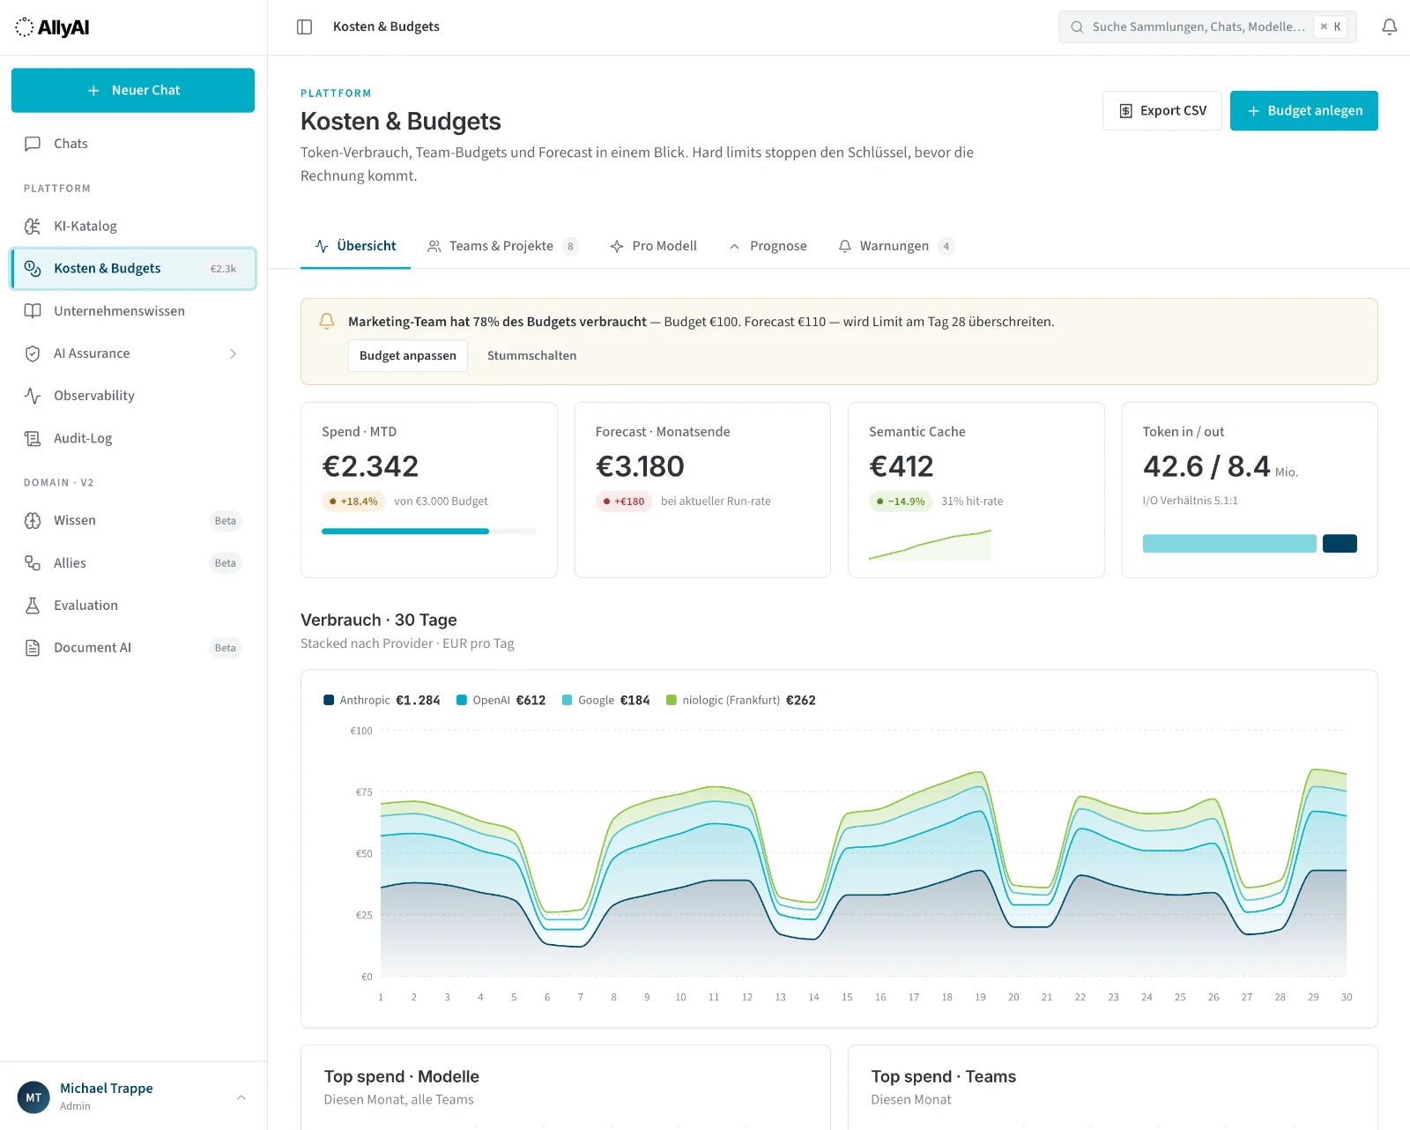The image size is (1410, 1130).
Task: Expand the AI Assurance submenu chevron
Action: click(x=233, y=353)
